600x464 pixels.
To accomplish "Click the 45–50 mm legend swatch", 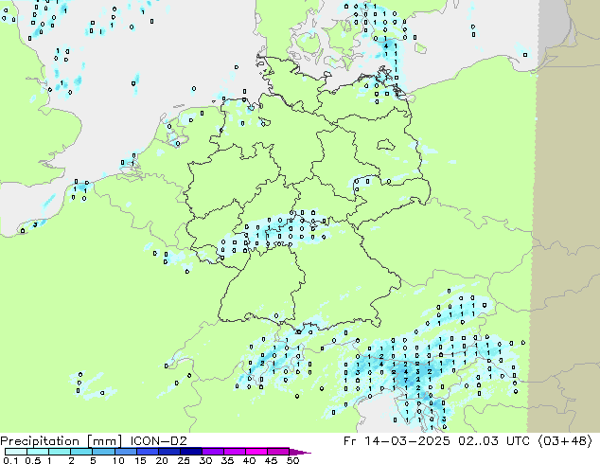I will pyautogui.click(x=277, y=452).
